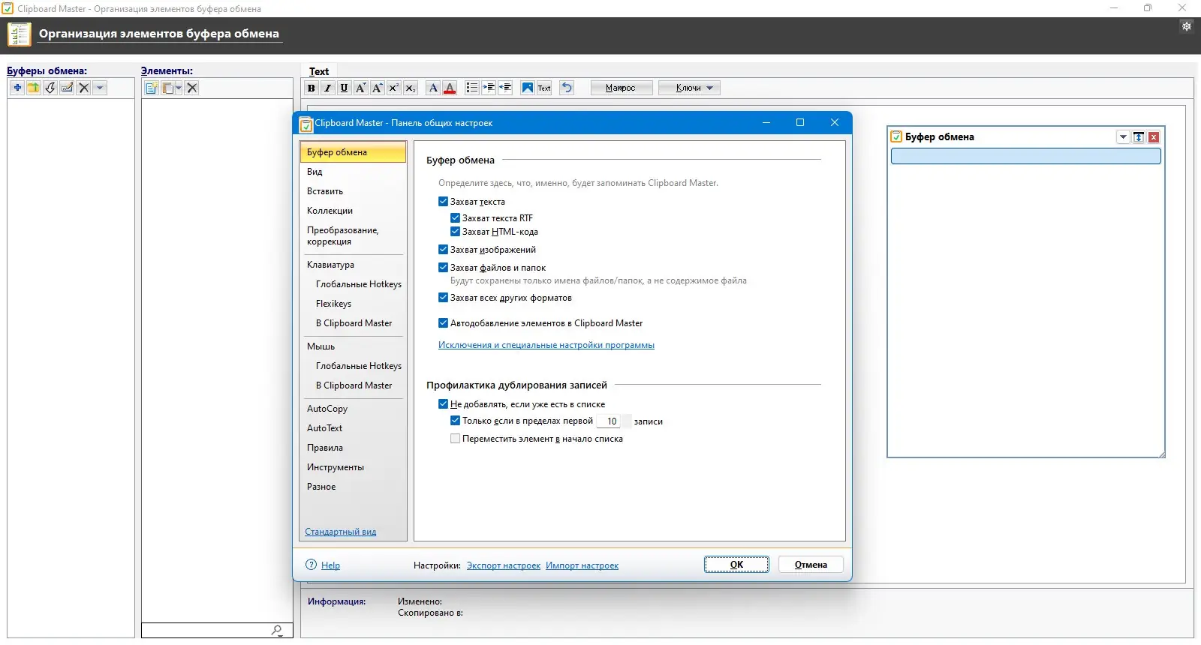Image resolution: width=1201 pixels, height=645 pixels.
Task: Select Вставить in settings sidebar
Action: 325,191
